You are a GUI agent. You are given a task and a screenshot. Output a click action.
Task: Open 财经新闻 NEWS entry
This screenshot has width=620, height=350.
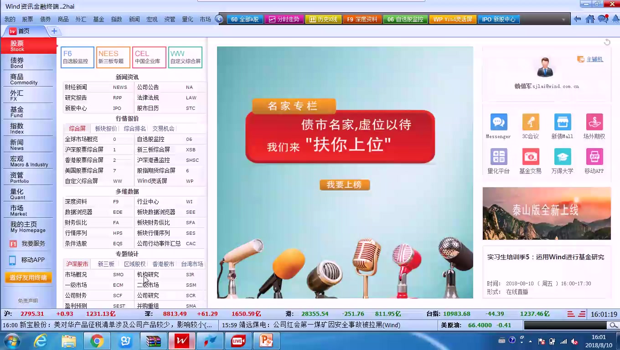[98, 87]
